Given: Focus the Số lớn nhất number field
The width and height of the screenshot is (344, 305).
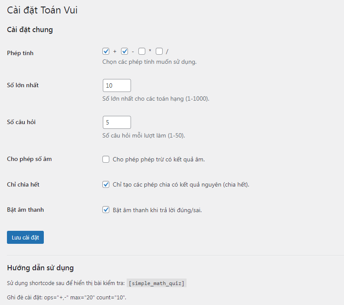Looking at the screenshot, I should click(117, 85).
